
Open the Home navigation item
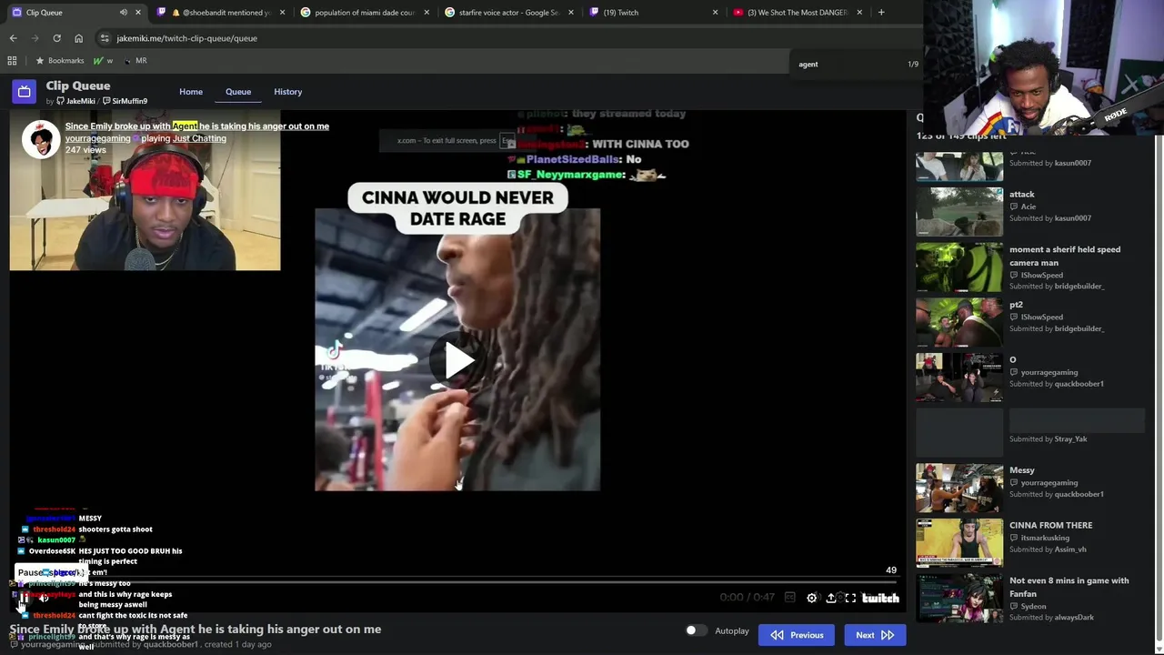191,91
